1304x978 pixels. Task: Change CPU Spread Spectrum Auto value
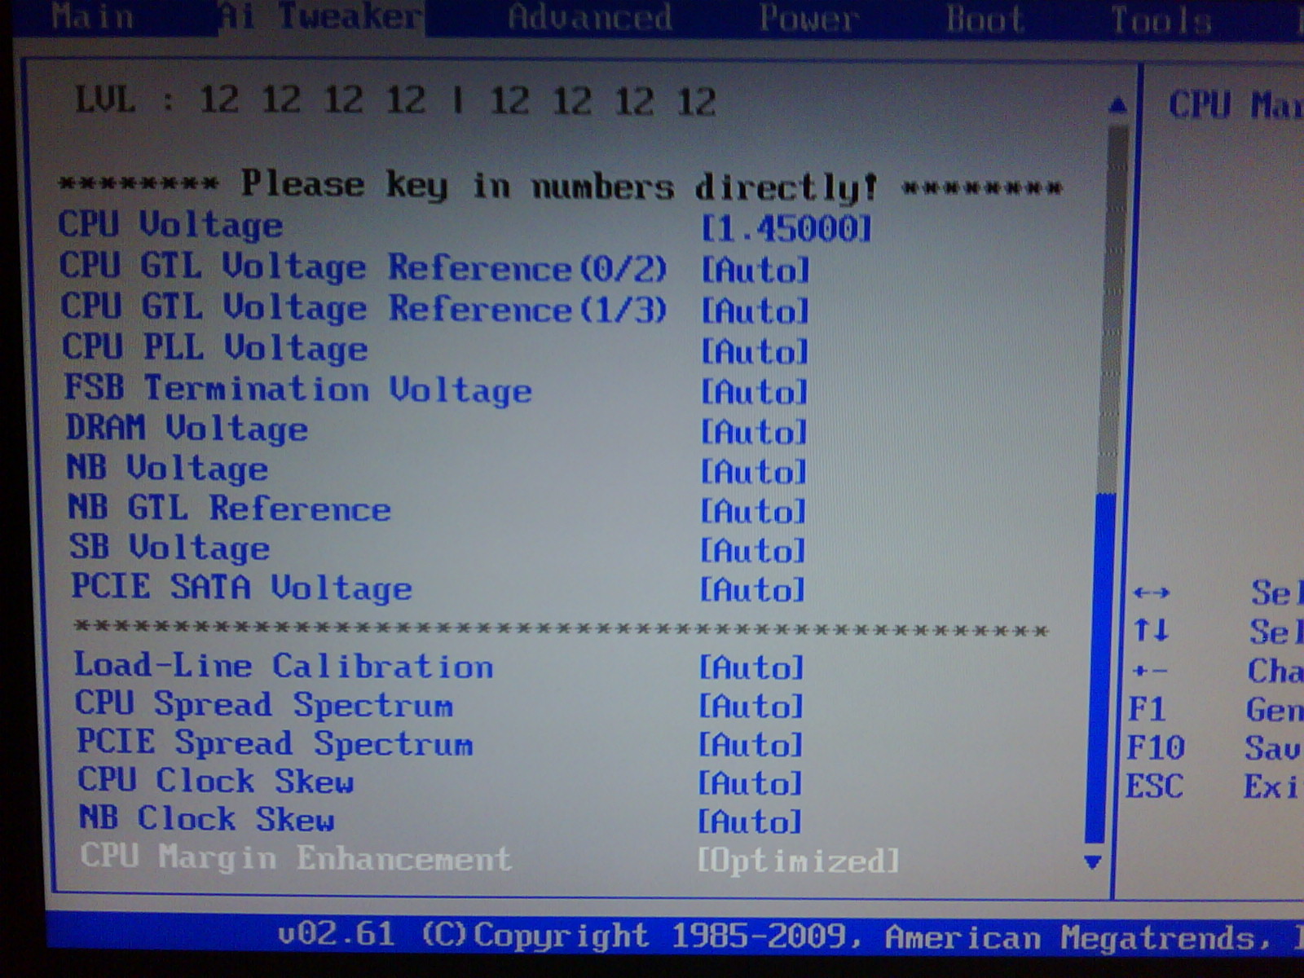point(751,706)
